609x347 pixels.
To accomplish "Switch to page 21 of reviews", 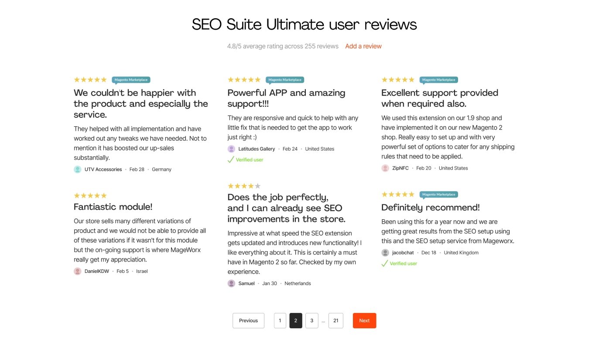I will click(x=335, y=320).
